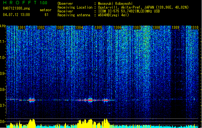Click the A504HB(yagi 4el) antenna text

coord(113,15)
